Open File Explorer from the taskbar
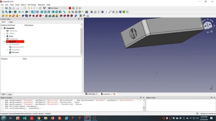 point(46,118)
